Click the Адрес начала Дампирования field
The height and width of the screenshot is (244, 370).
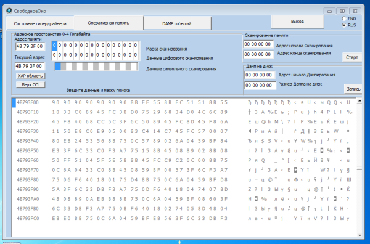pyautogui.click(x=260, y=75)
